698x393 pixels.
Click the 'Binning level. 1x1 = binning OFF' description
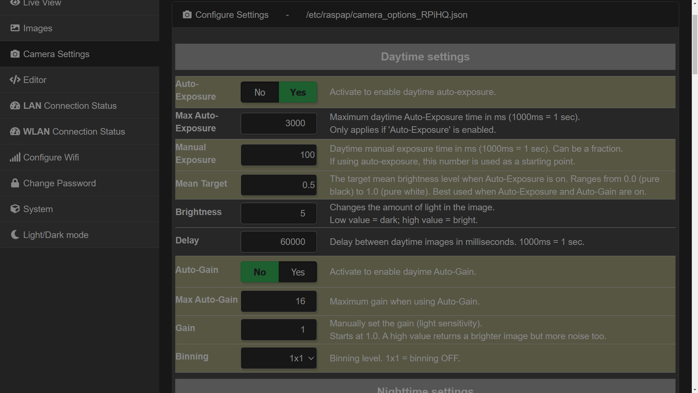pyautogui.click(x=395, y=358)
